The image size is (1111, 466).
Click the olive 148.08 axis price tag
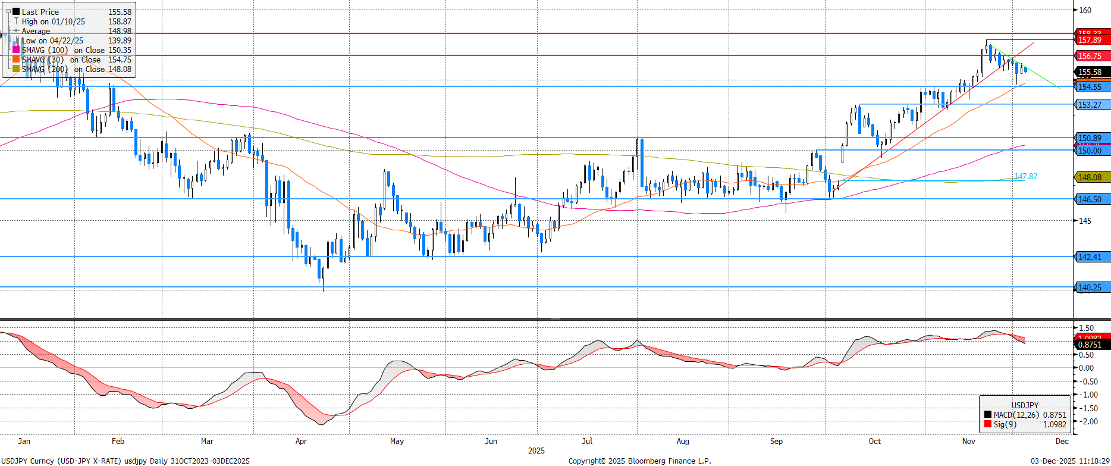pyautogui.click(x=1091, y=177)
